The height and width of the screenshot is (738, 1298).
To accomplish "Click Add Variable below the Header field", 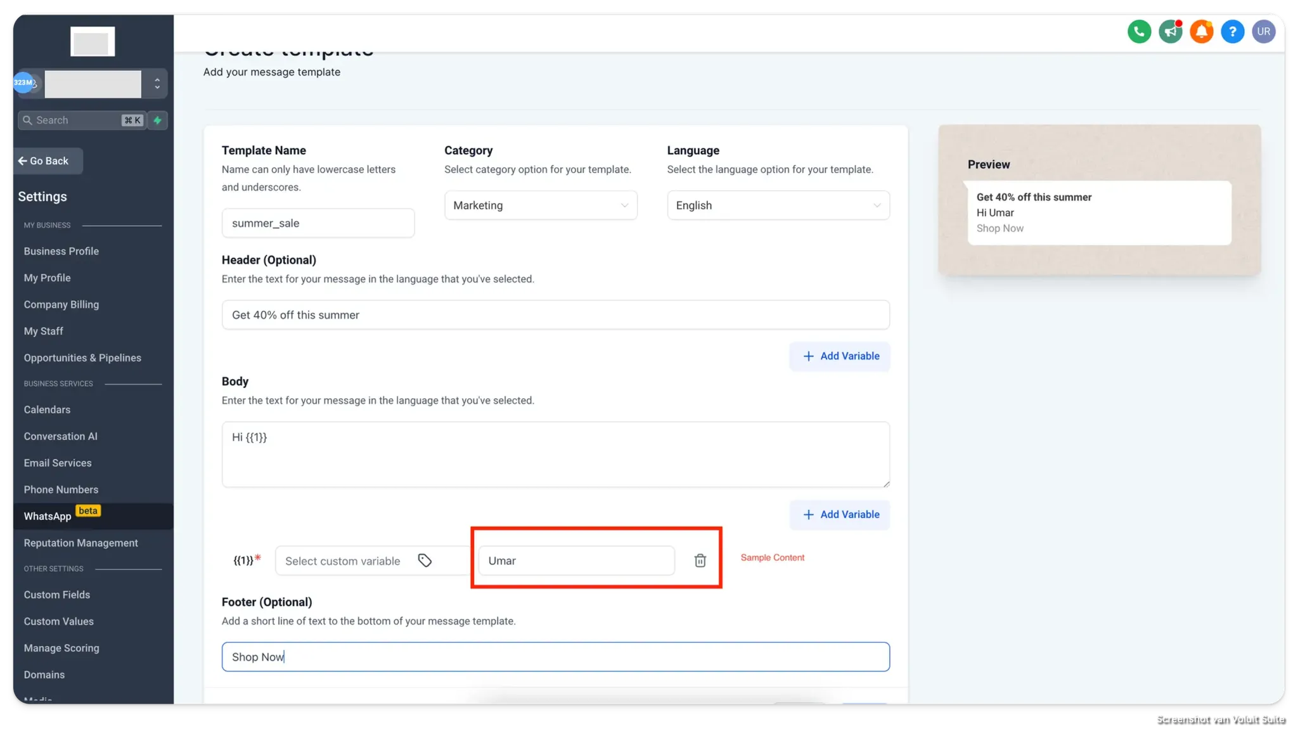I will [x=840, y=356].
